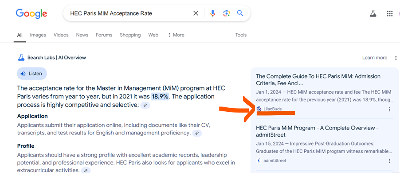Open AI Overview three-dot options menu

pyautogui.click(x=396, y=58)
